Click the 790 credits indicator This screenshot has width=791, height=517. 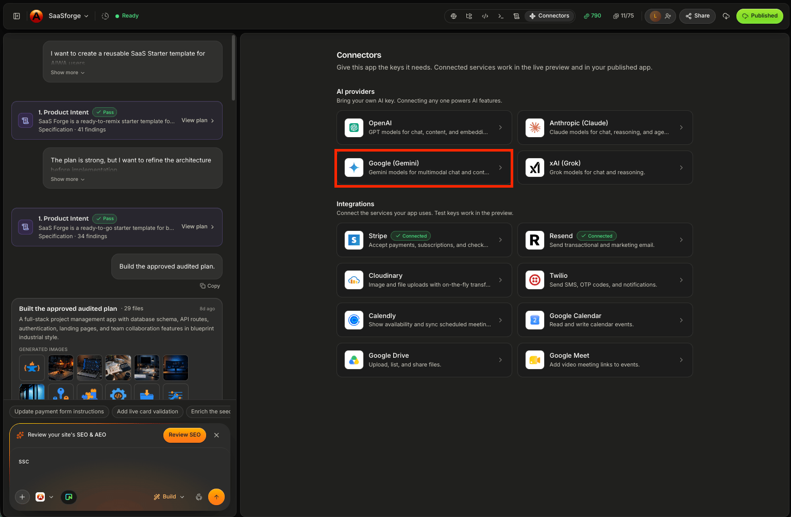[593, 16]
